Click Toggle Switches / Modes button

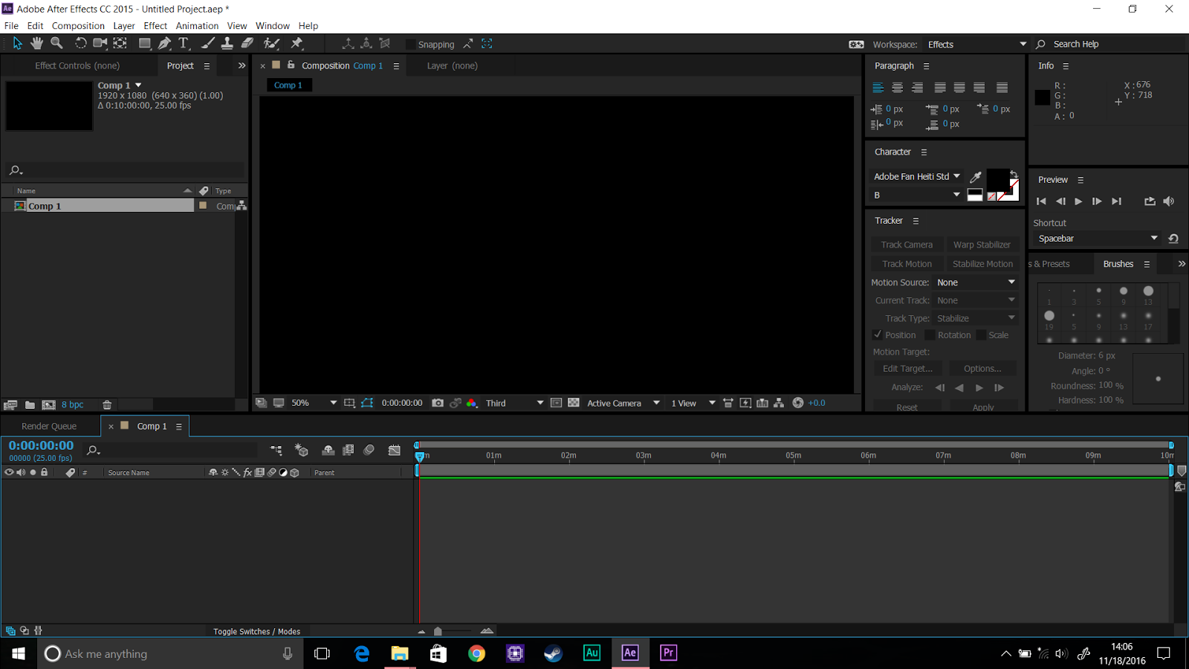[256, 632]
